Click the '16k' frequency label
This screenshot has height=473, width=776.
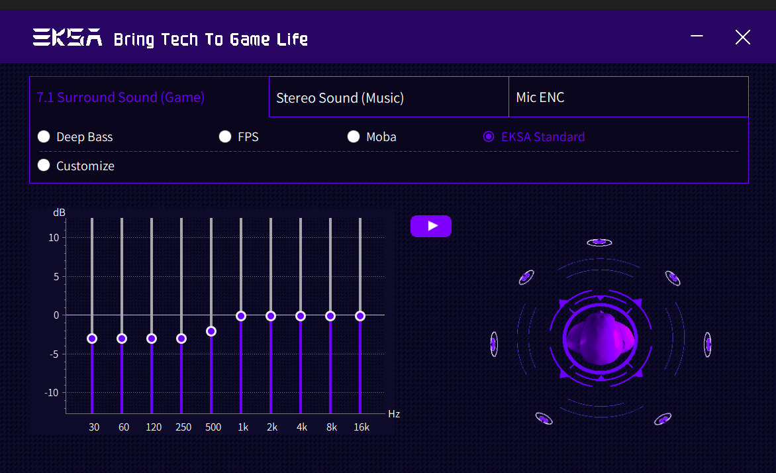point(362,427)
